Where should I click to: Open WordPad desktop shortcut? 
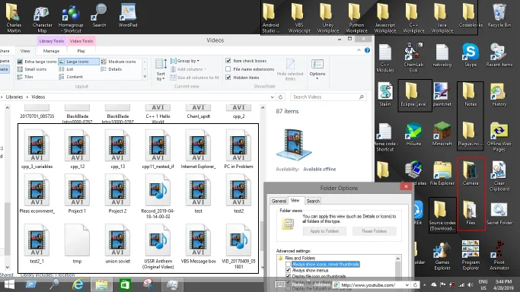click(128, 15)
